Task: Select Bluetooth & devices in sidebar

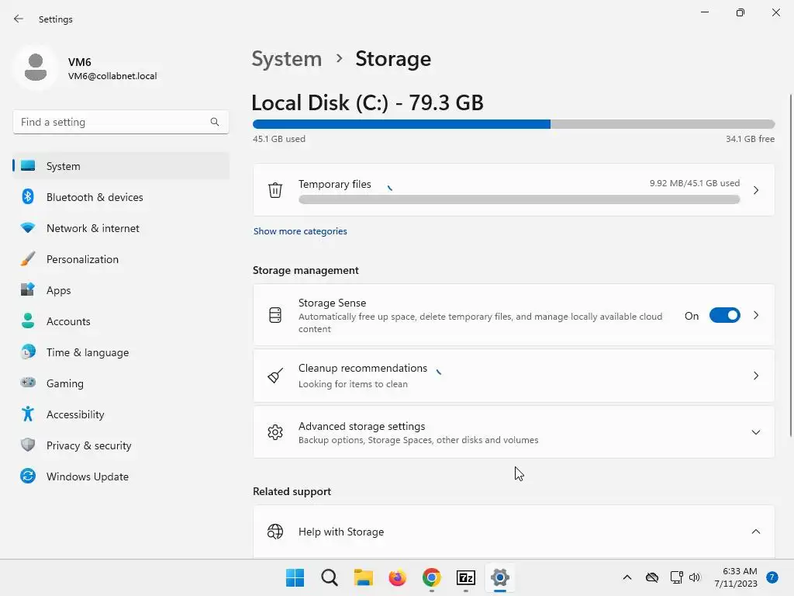Action: [95, 197]
